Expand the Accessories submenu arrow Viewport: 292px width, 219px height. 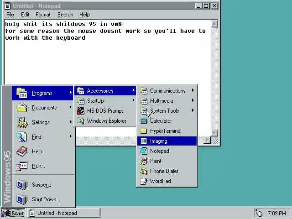[134, 90]
